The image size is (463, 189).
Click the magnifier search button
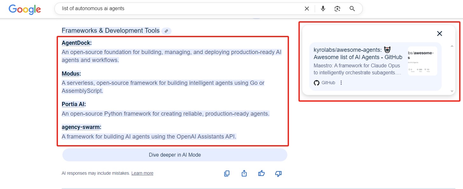tap(352, 9)
